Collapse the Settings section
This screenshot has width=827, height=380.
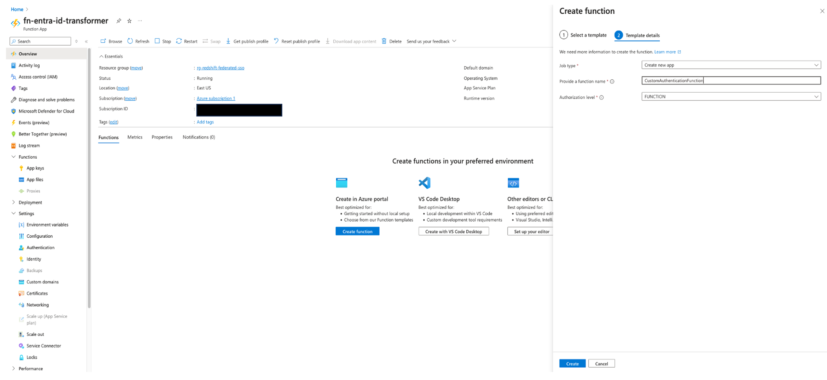pos(13,213)
